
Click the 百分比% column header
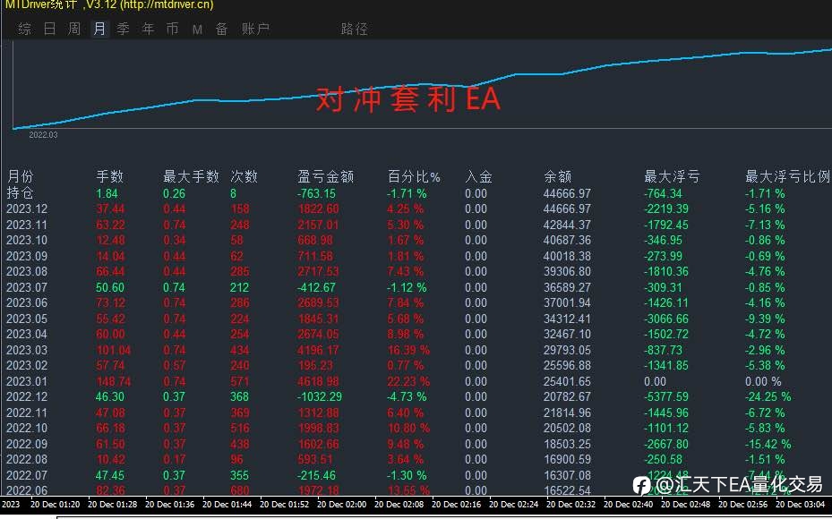(x=414, y=176)
